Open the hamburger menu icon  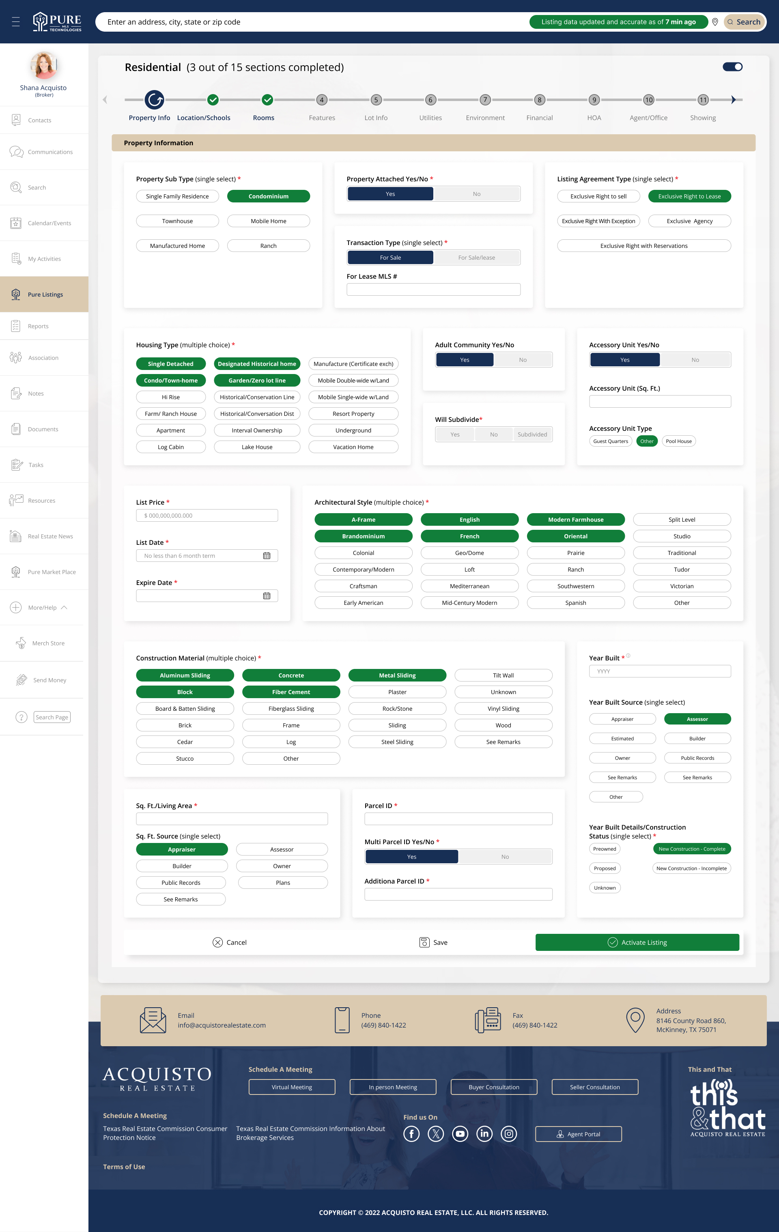16,22
